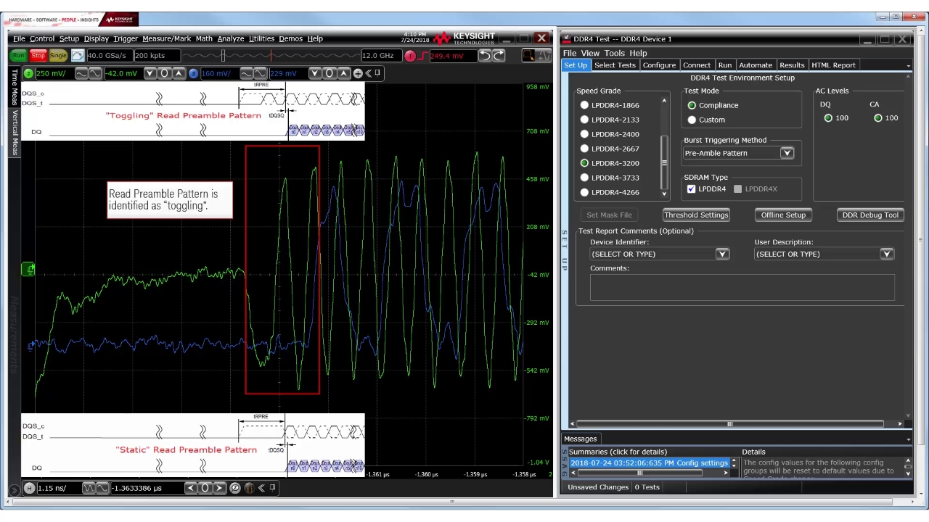Switch to the Select Tests tab
Image resolution: width=929 pixels, height=522 pixels.
615,65
